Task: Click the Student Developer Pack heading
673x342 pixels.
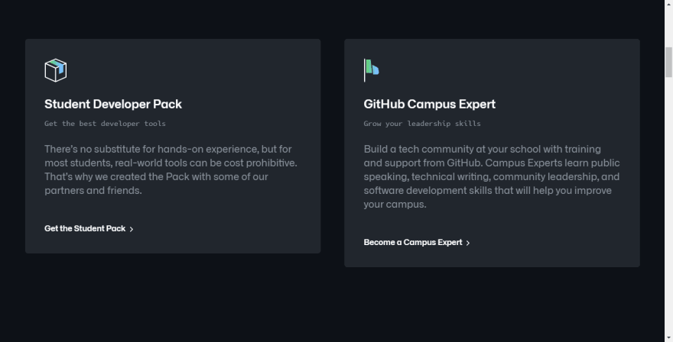Action: (x=113, y=104)
